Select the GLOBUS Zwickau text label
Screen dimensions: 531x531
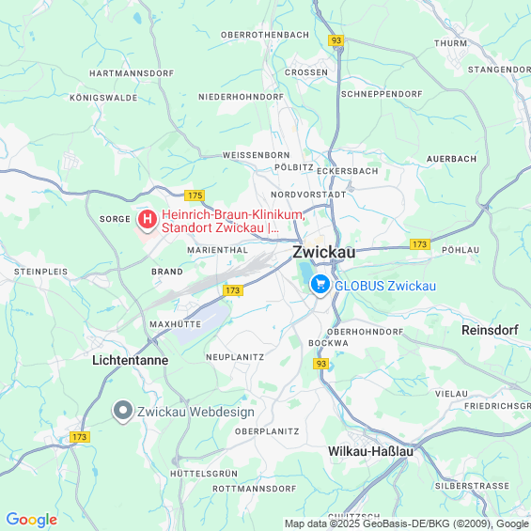[x=385, y=286]
